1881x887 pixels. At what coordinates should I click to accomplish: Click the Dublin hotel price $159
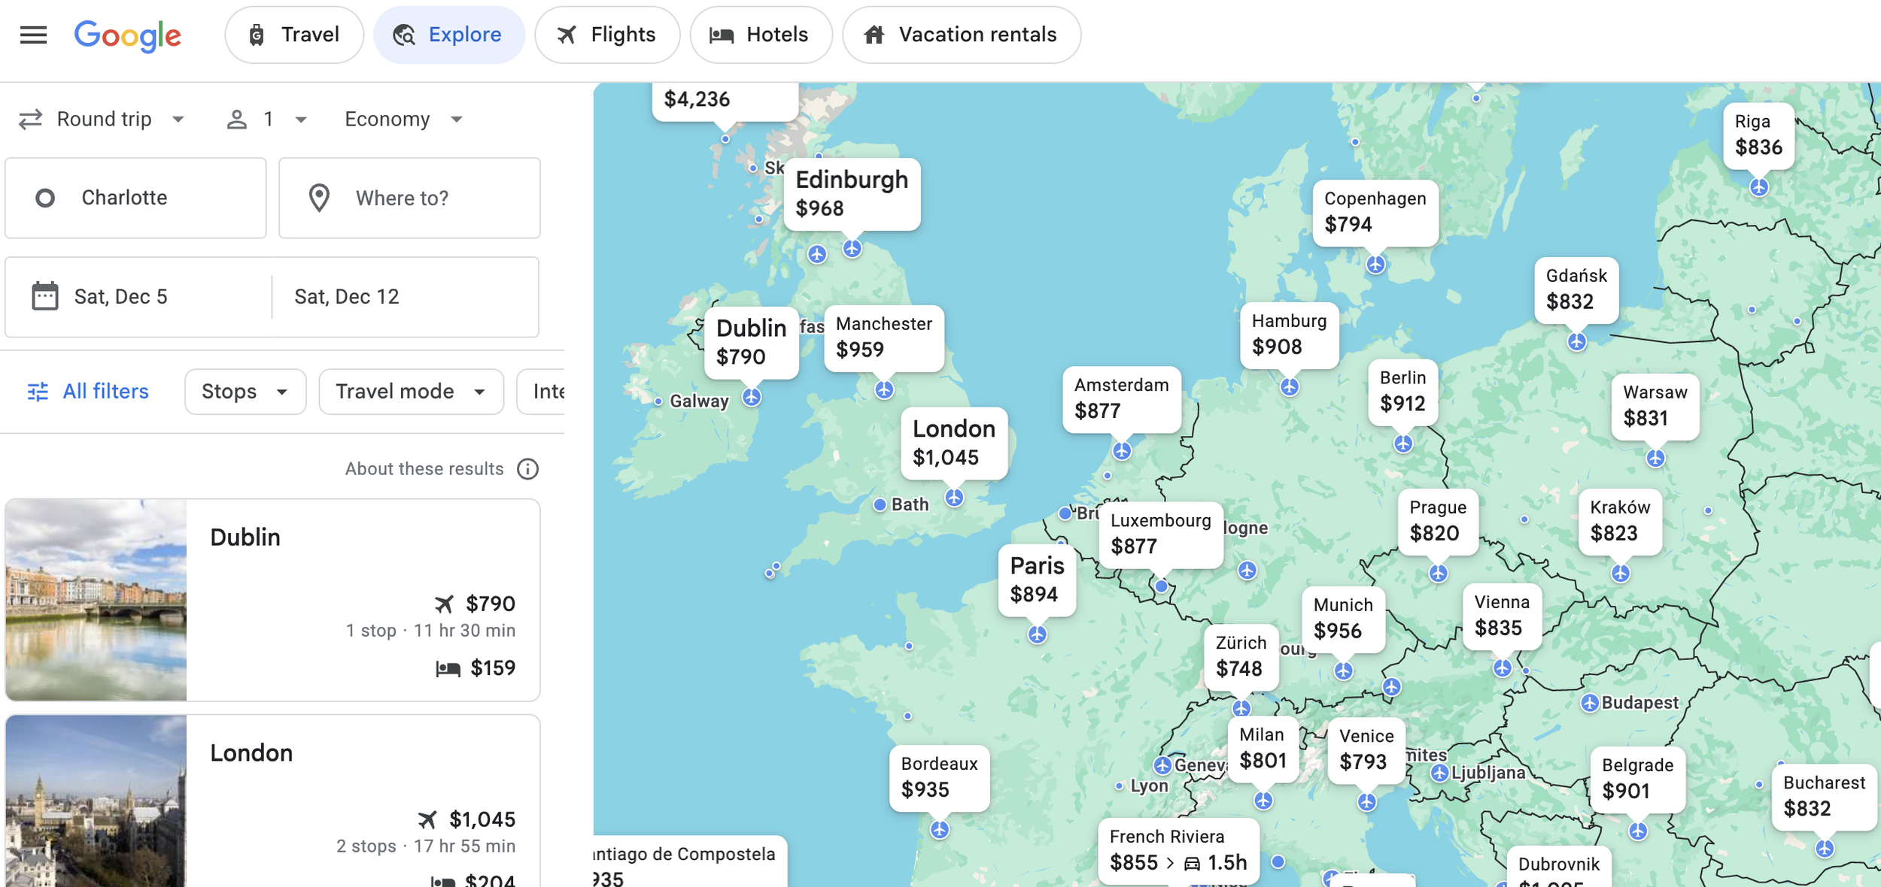(x=493, y=668)
